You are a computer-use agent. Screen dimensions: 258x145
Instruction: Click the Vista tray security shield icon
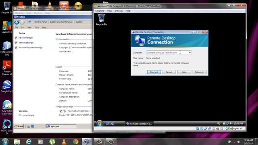click(x=219, y=124)
